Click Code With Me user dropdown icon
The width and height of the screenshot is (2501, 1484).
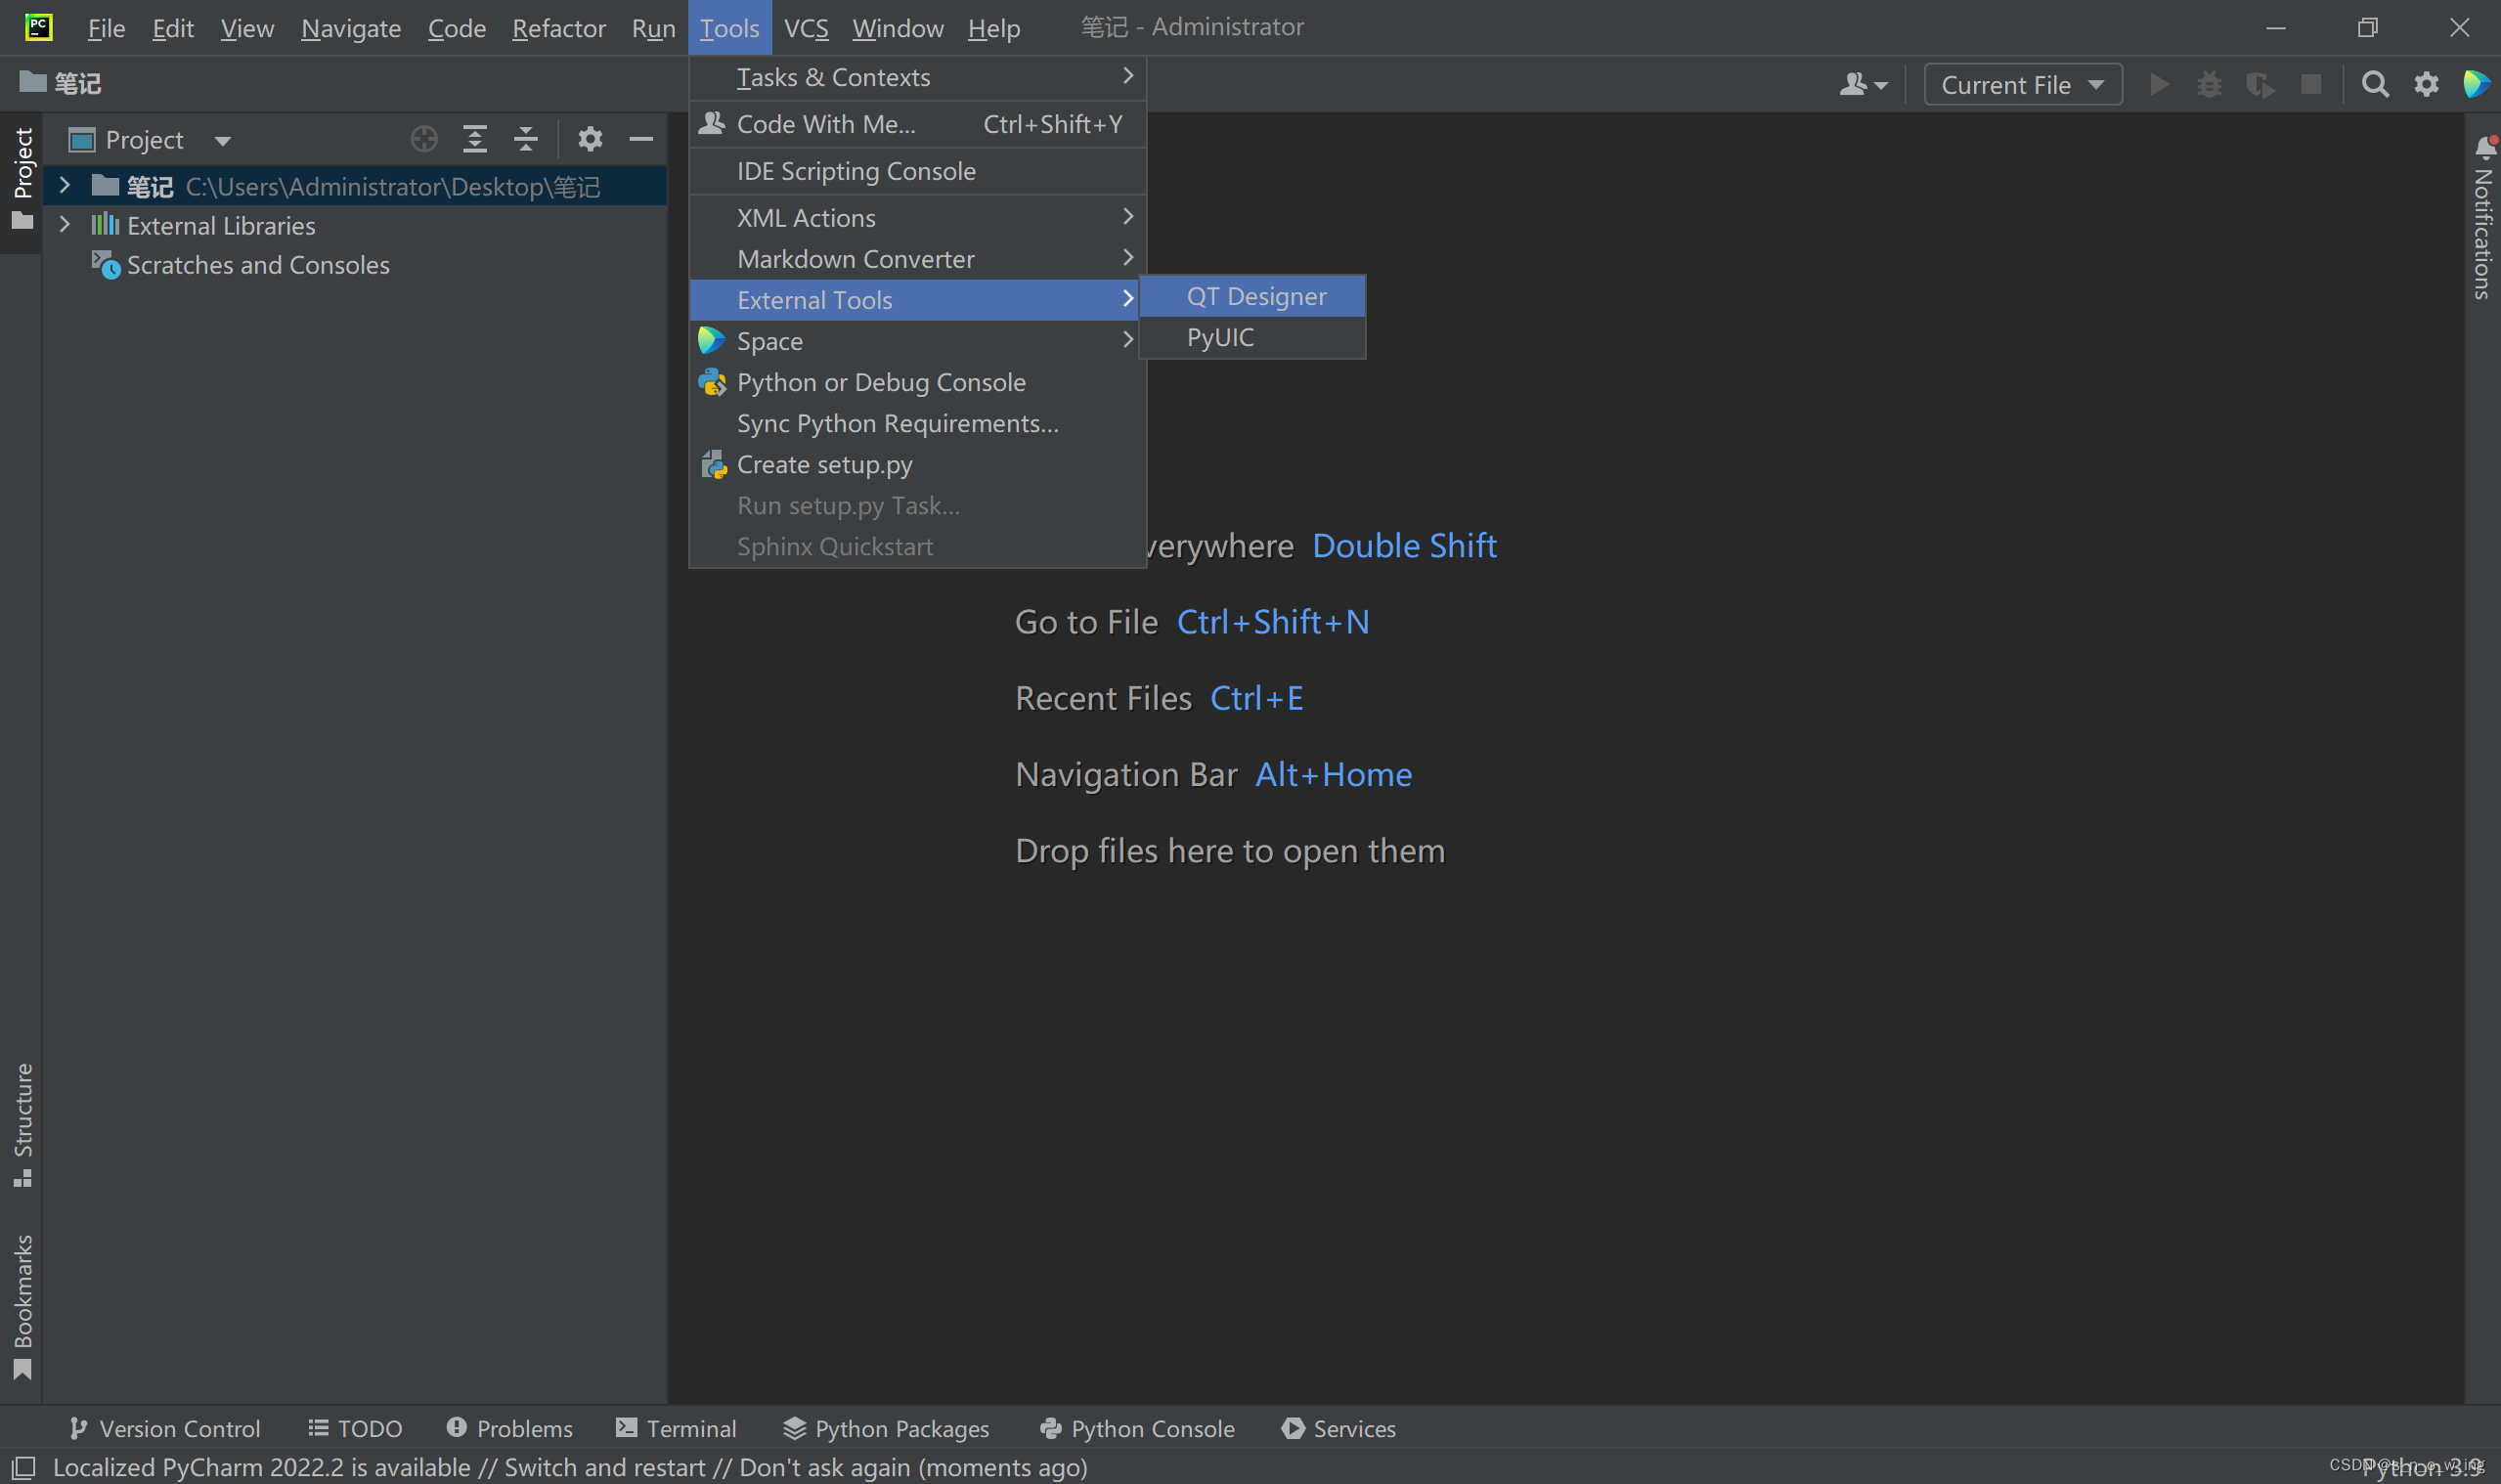pos(1862,85)
